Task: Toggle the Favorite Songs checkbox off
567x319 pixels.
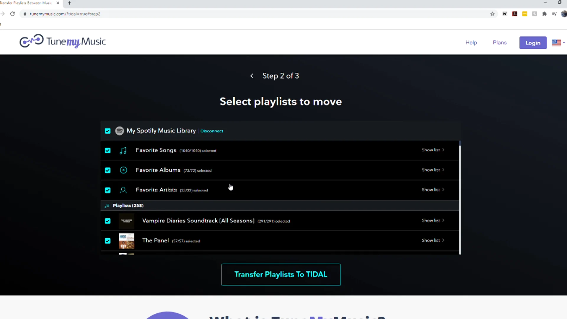Action: (107, 150)
